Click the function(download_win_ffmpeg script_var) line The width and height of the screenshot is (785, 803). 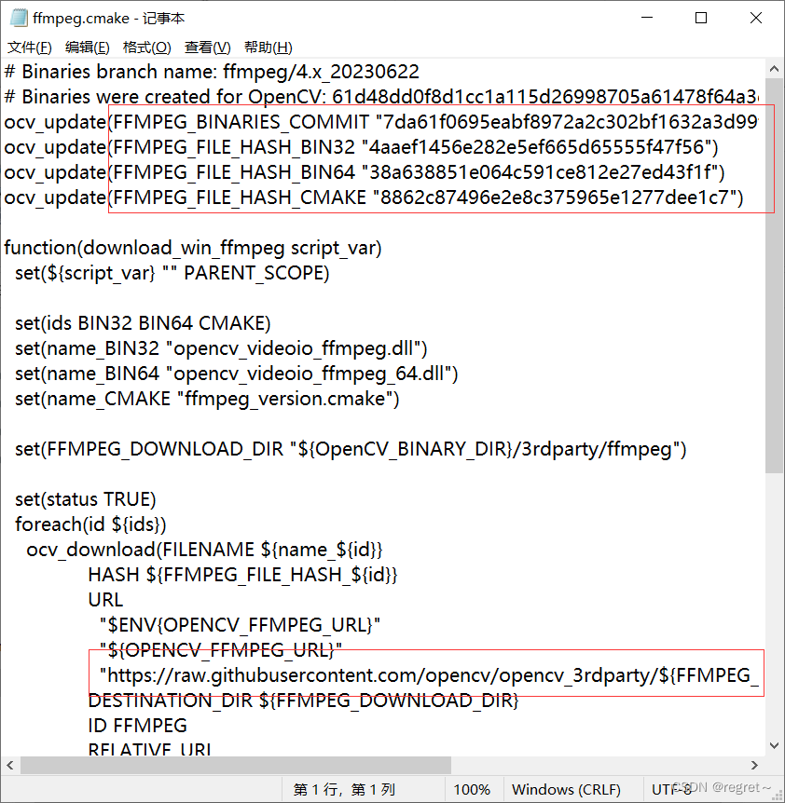(x=193, y=248)
